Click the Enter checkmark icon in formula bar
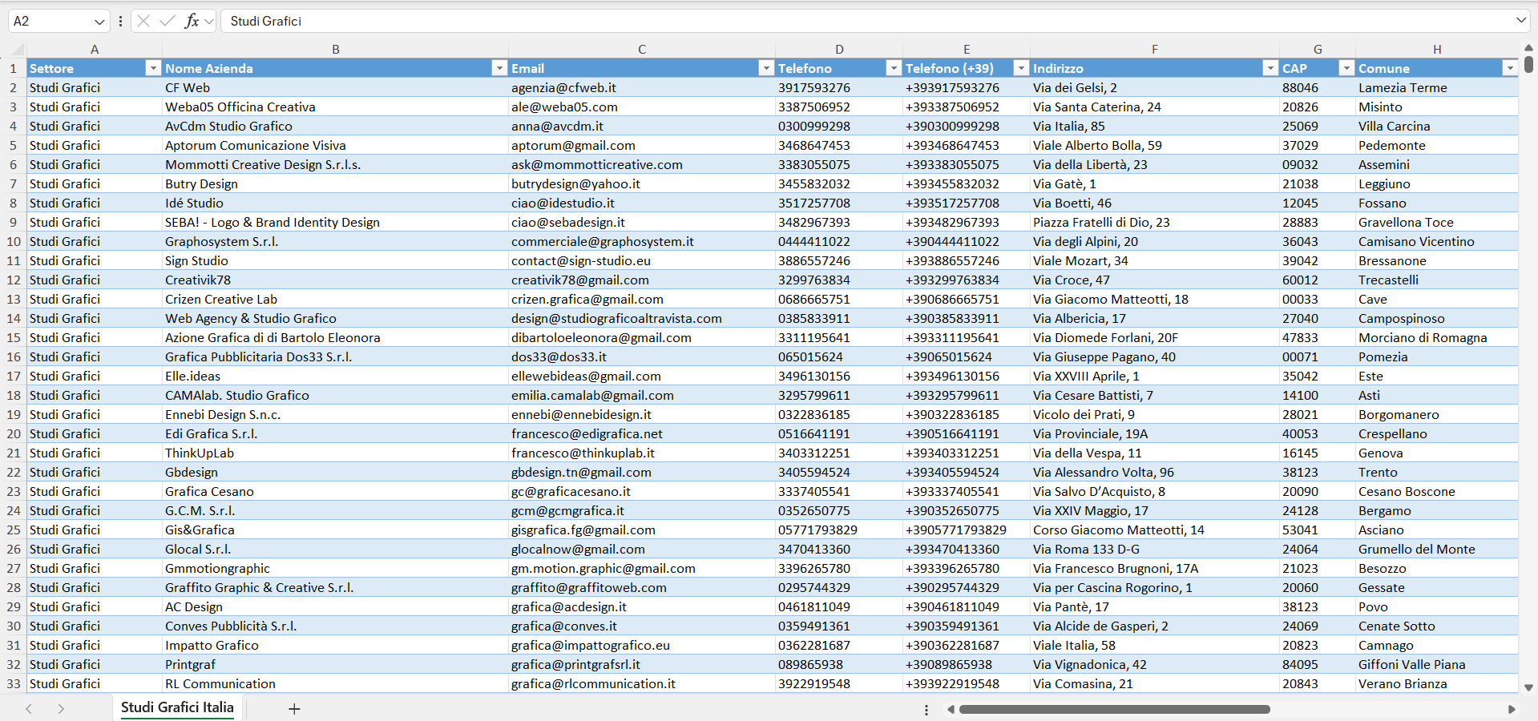The height and width of the screenshot is (721, 1538). coord(168,21)
